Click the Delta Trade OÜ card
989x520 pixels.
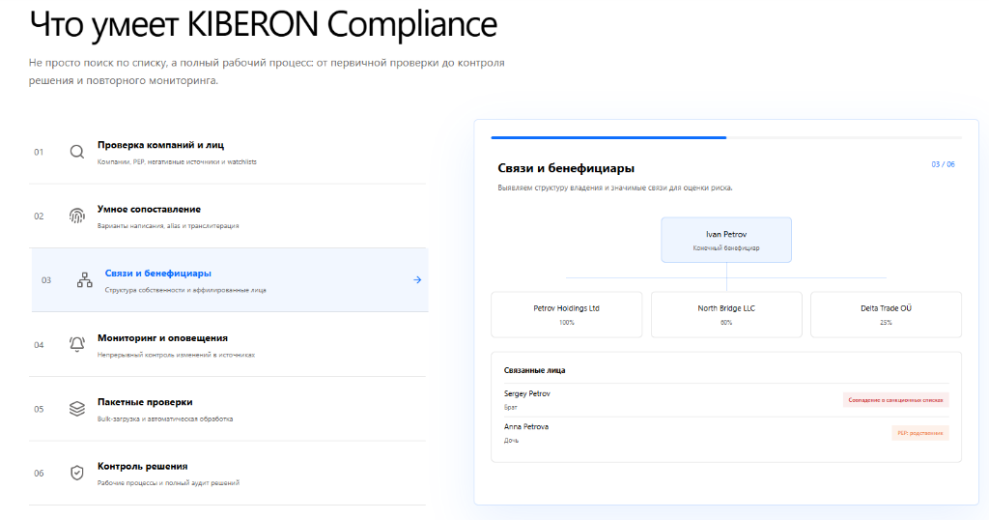pyautogui.click(x=887, y=314)
